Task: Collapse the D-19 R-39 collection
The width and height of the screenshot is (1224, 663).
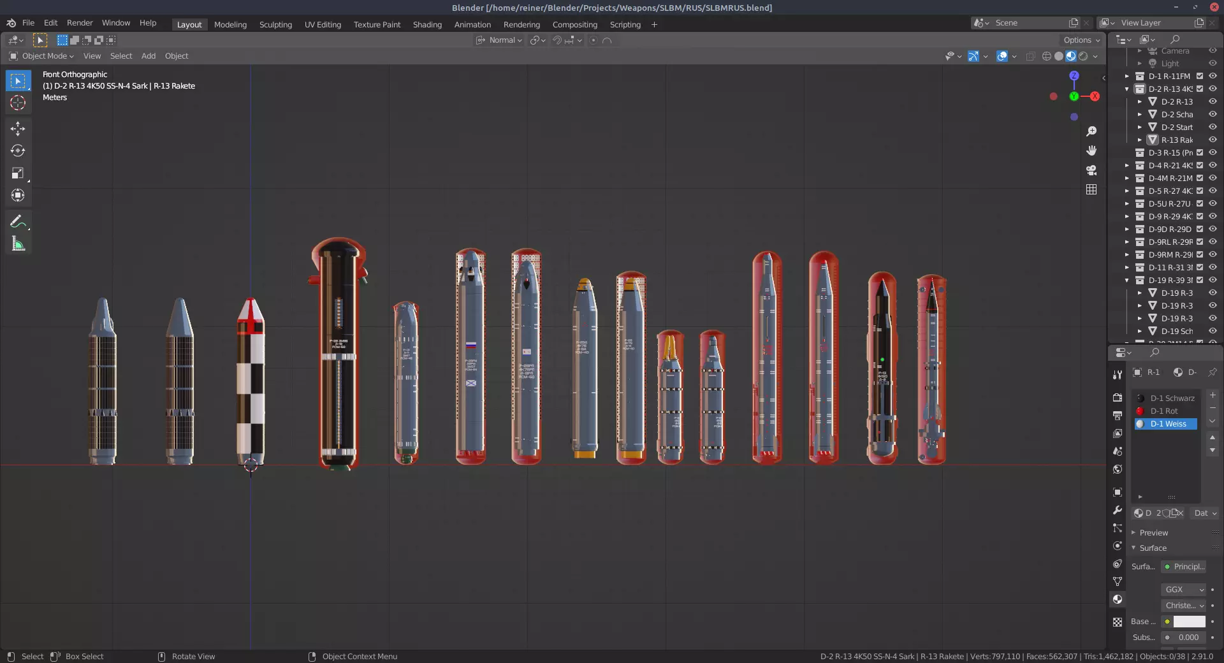Action: [1127, 280]
